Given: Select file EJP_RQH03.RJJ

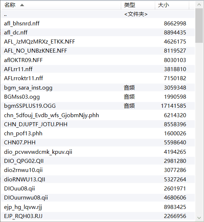Looking at the screenshot, I should tap(98, 216).
